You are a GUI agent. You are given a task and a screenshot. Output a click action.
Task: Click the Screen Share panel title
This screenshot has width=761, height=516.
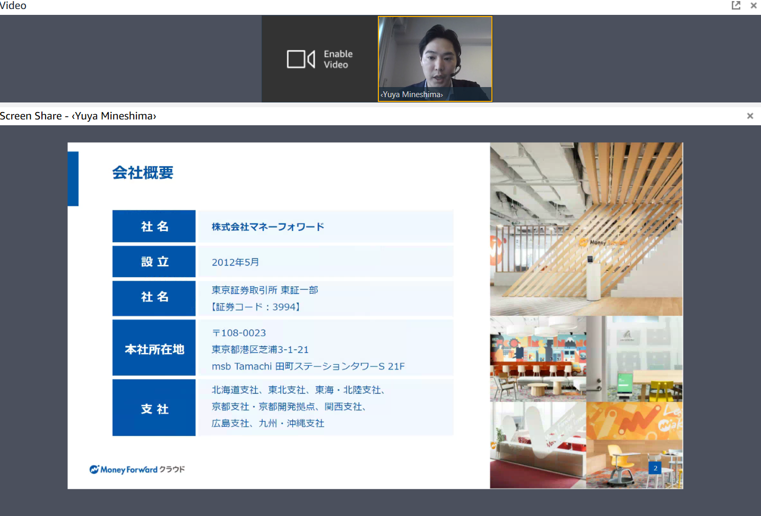click(78, 116)
